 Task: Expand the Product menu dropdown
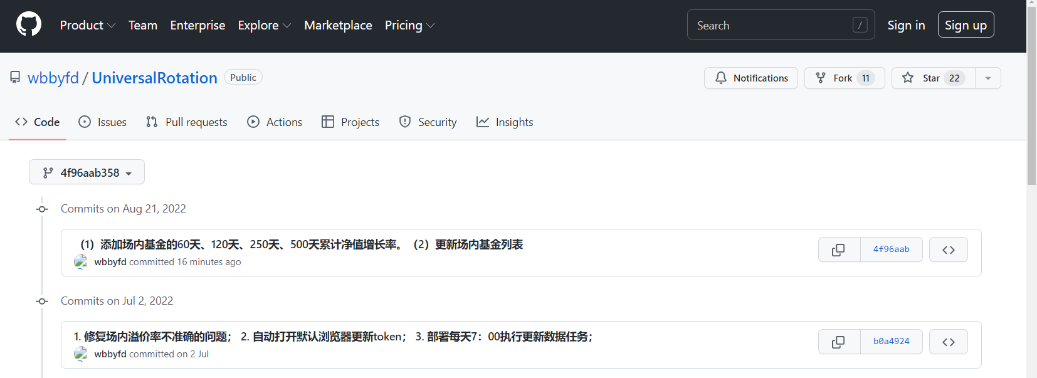coord(88,25)
